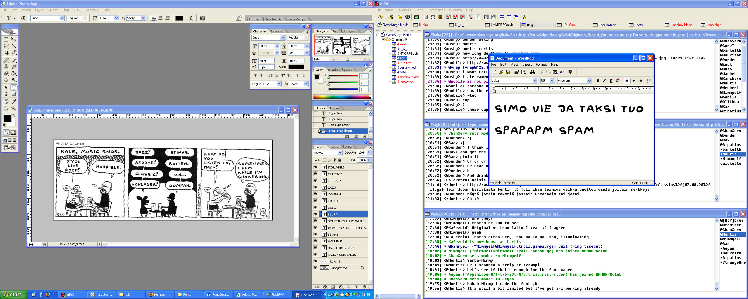748x299 pixels.
Task: Switch to #DJ-Crew in mIRC switchbar
Action: click(567, 25)
